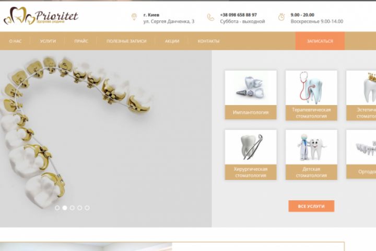This screenshot has width=376, height=251.
Task: Click the location pin icon
Action: pyautogui.click(x=134, y=17)
